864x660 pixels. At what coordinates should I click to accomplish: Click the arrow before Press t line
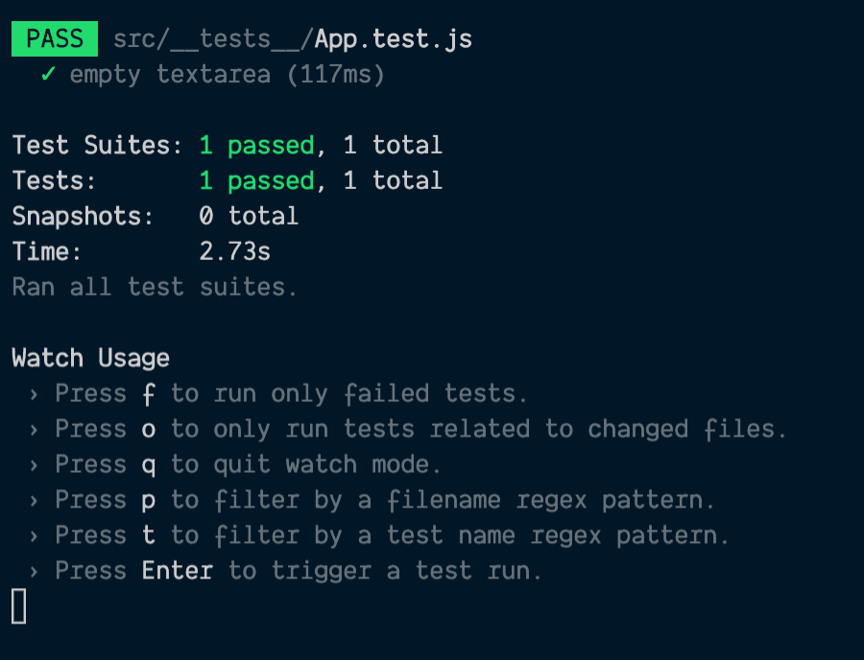coord(35,535)
